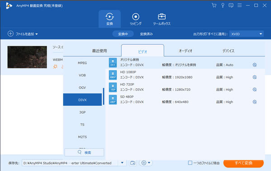Click the plus icon to add files

tap(10, 34)
